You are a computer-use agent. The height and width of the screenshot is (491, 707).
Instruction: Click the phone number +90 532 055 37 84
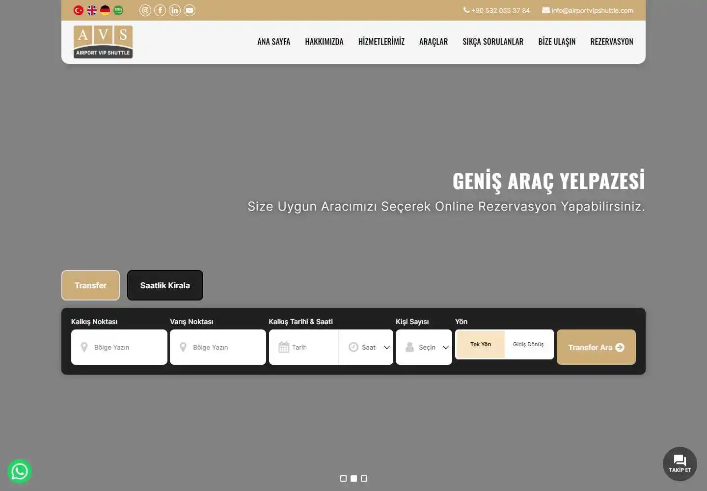coord(496,10)
